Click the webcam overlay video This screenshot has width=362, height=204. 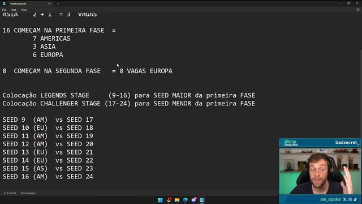click(x=320, y=171)
